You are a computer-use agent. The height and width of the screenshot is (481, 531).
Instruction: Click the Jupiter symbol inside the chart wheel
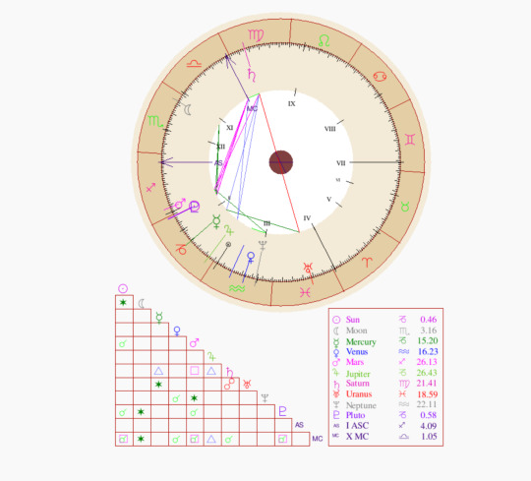tap(229, 230)
